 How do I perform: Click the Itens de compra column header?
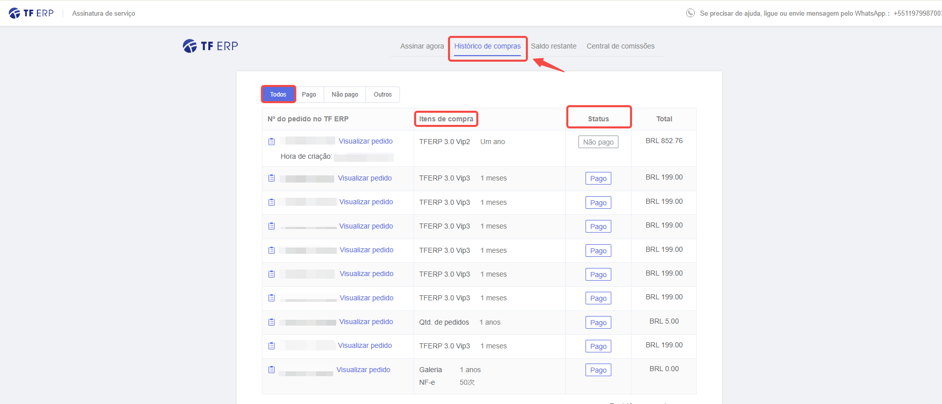click(446, 119)
